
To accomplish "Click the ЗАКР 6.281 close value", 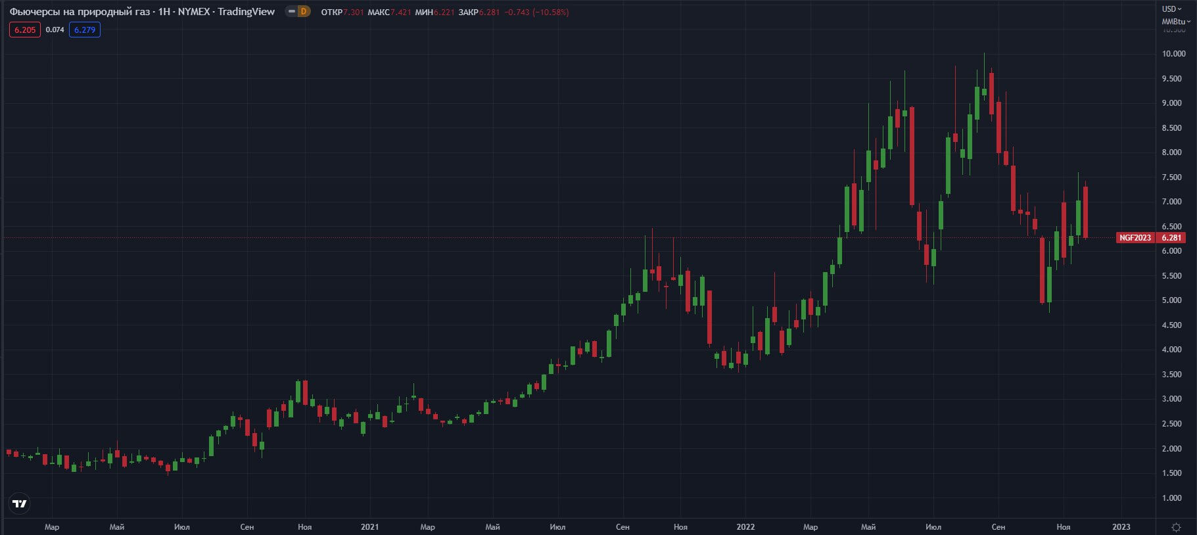I will (x=479, y=12).
